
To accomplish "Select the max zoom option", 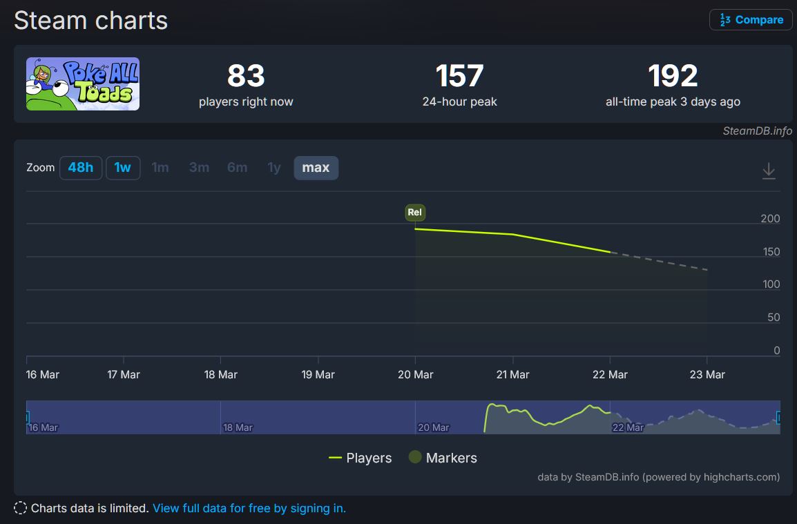I will click(316, 168).
